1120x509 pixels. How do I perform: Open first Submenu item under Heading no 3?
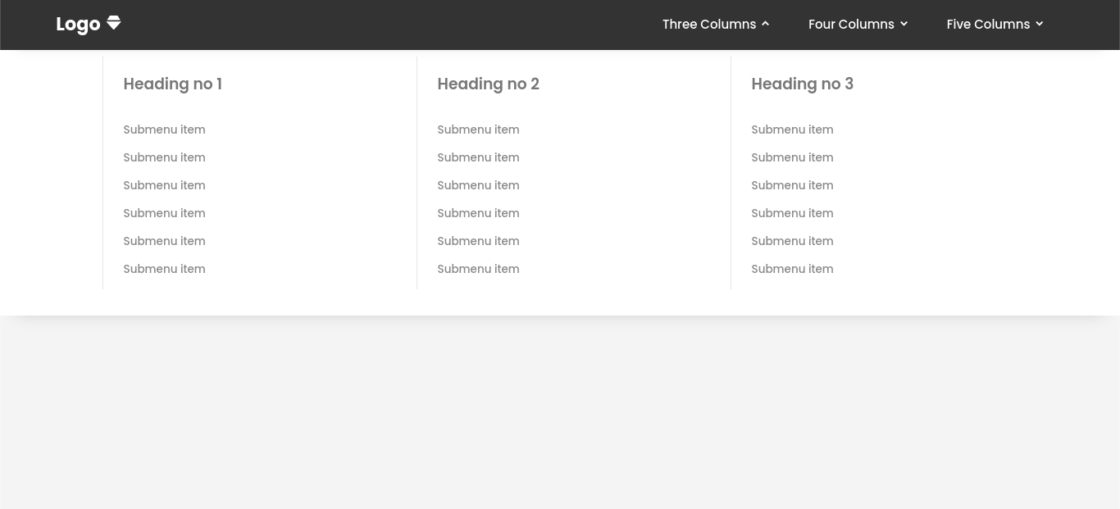coord(792,130)
